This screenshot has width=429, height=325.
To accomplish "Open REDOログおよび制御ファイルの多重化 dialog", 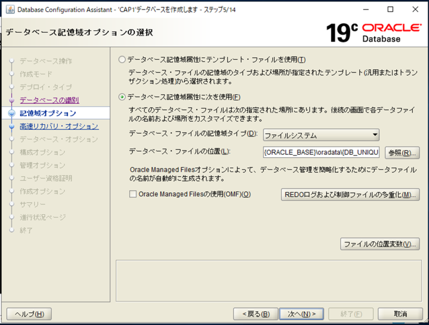I will click(350, 194).
